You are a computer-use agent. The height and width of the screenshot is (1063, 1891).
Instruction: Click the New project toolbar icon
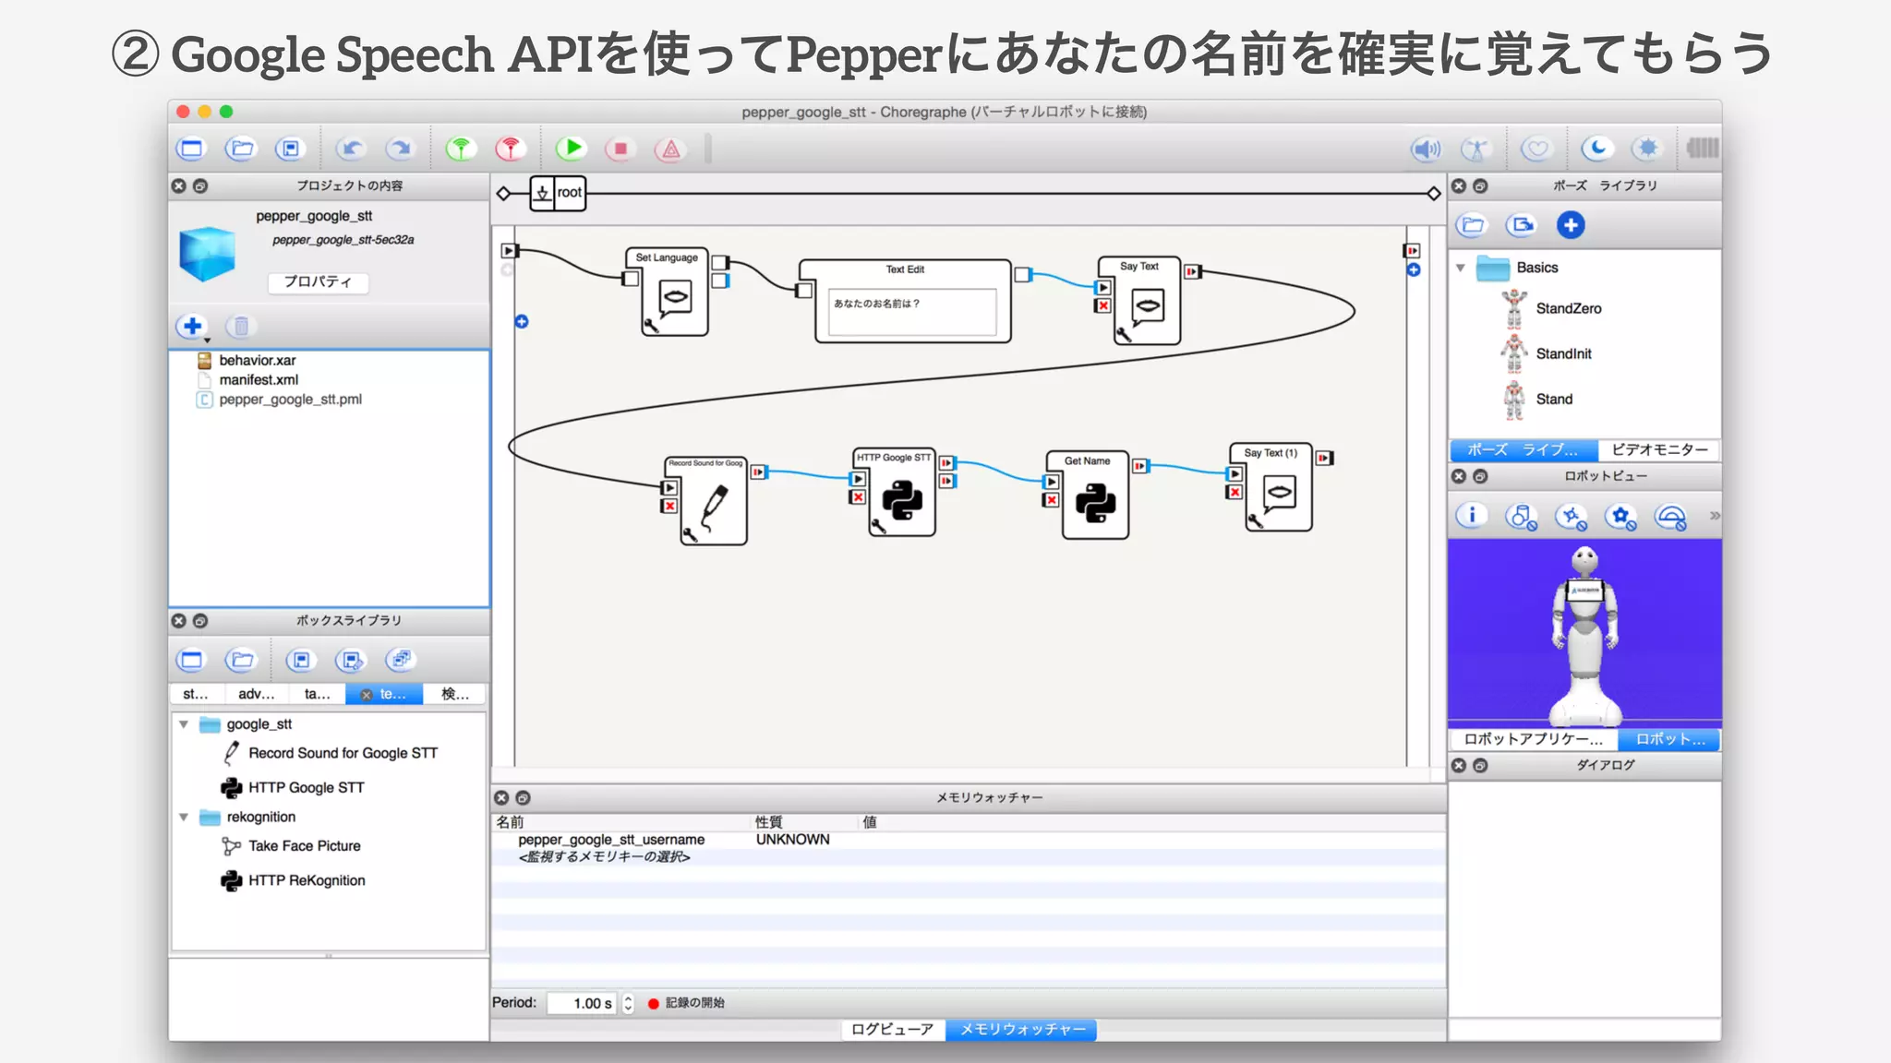[191, 149]
